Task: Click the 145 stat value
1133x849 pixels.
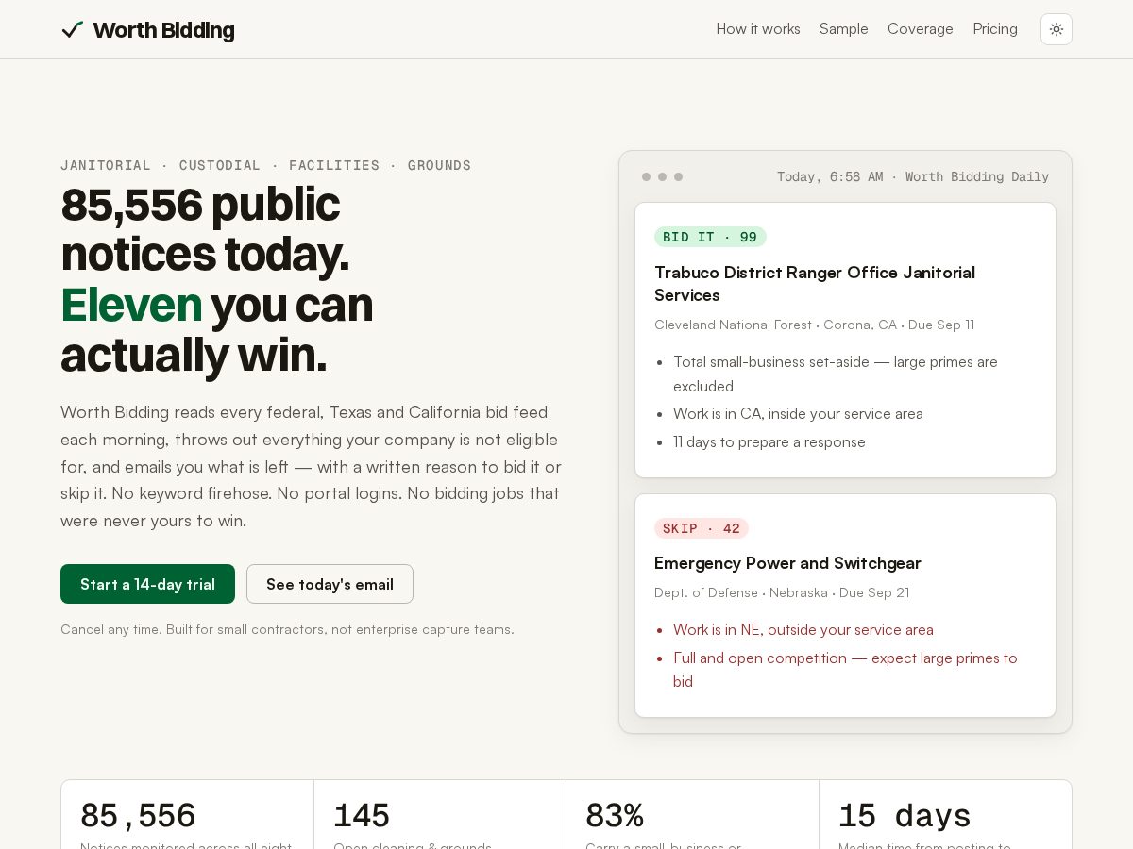Action: 362,816
